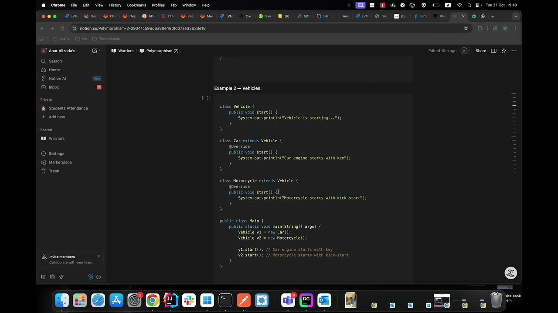Toggle the side panel layout icon

point(493,51)
